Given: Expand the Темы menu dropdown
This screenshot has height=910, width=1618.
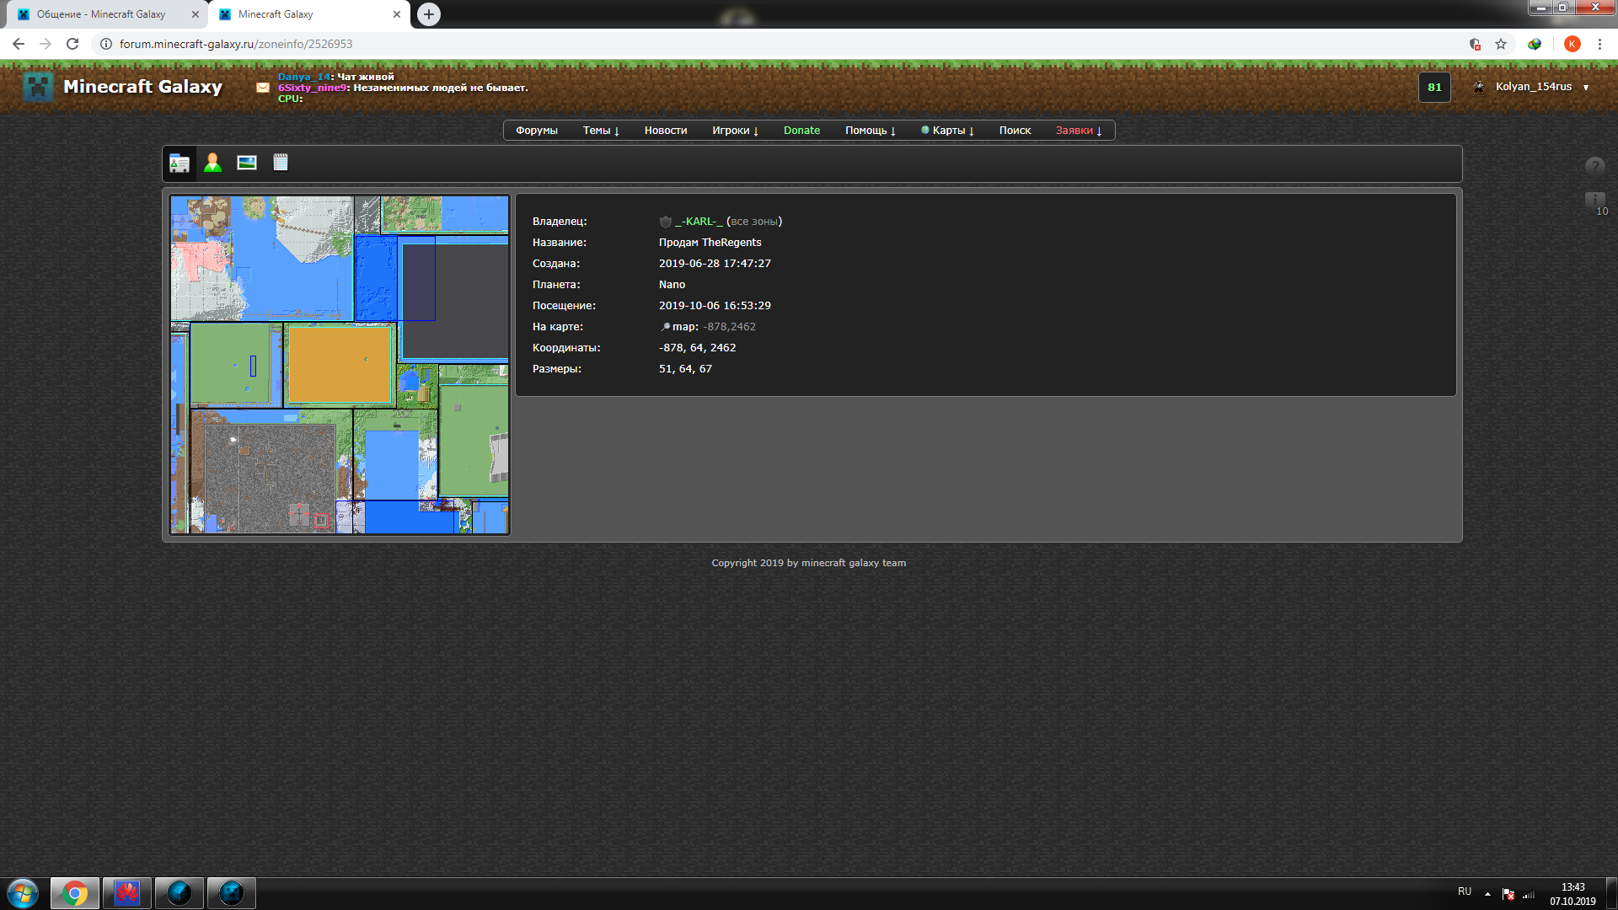Looking at the screenshot, I should click(601, 131).
